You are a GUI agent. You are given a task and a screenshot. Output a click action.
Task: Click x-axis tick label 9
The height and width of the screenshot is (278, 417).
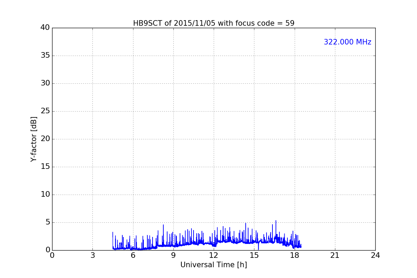tap(173, 255)
